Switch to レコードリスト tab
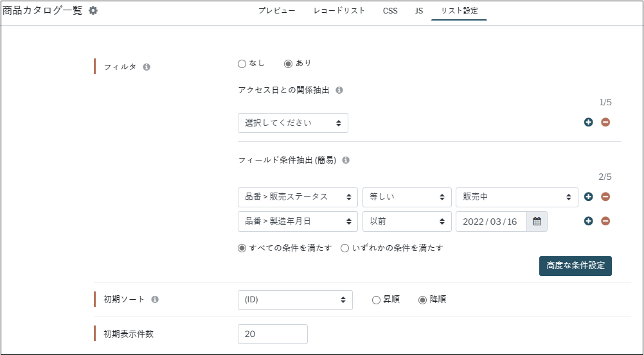Viewport: 644px width, 355px height. coord(339,11)
